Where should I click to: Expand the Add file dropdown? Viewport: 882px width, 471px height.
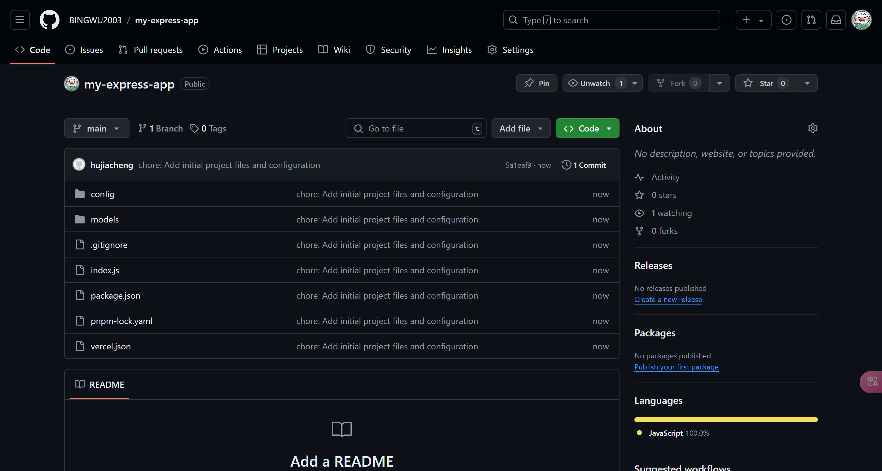click(520, 128)
